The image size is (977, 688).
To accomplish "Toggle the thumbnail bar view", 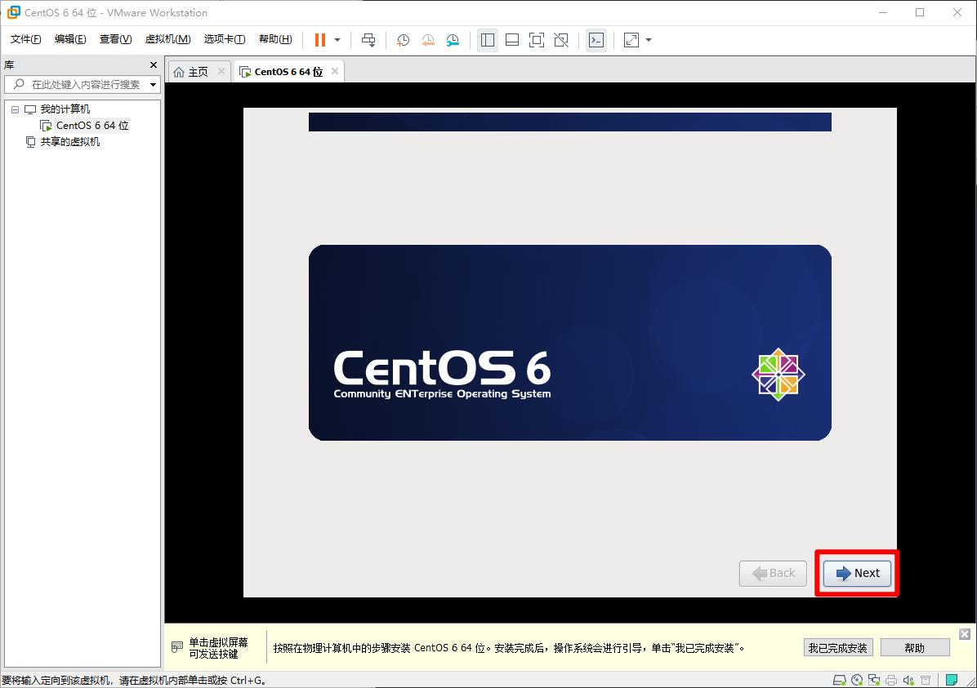I will [511, 39].
